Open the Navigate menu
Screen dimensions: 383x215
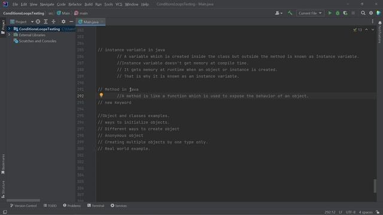click(47, 4)
